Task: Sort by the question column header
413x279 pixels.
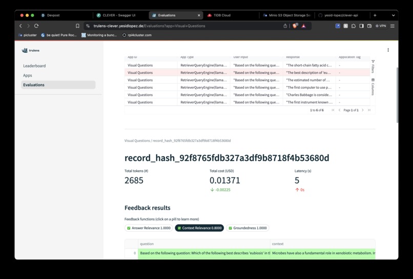Action: pos(204,244)
